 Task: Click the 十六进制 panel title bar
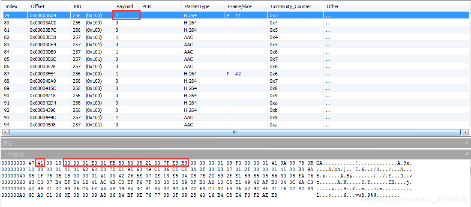pyautogui.click(x=236, y=154)
